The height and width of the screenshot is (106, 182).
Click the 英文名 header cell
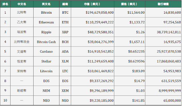[x=46, y=4]
